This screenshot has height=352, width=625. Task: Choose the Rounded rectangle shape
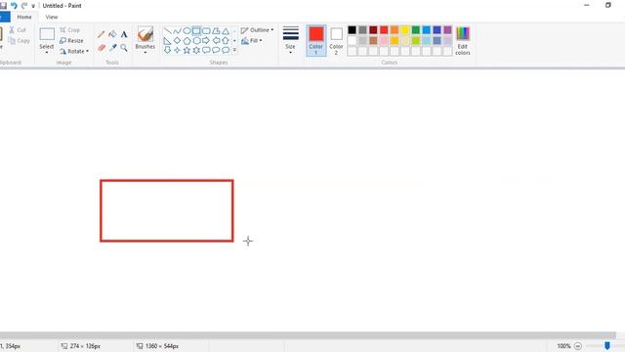206,30
